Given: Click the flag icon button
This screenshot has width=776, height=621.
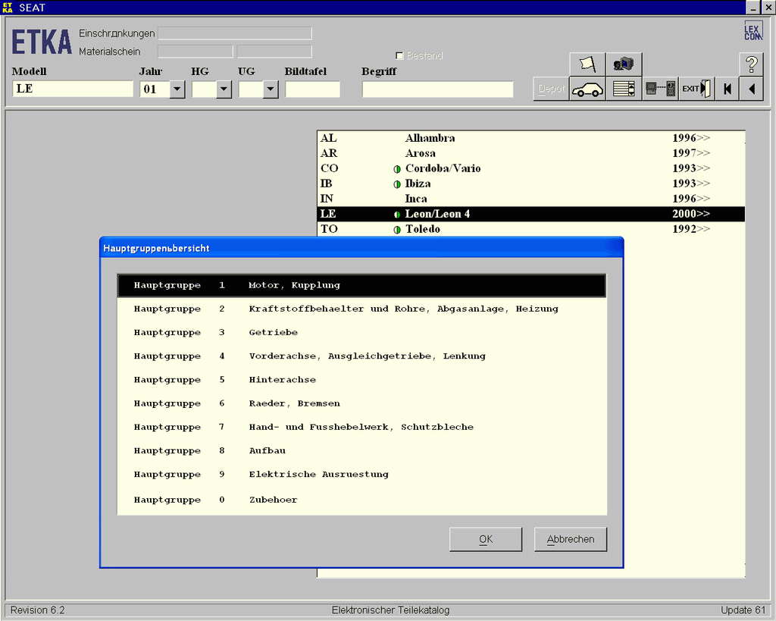Looking at the screenshot, I should 587,64.
